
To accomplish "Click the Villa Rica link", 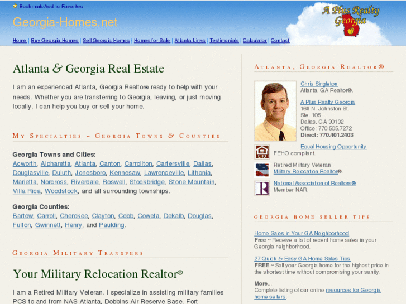I will [x=27, y=191].
